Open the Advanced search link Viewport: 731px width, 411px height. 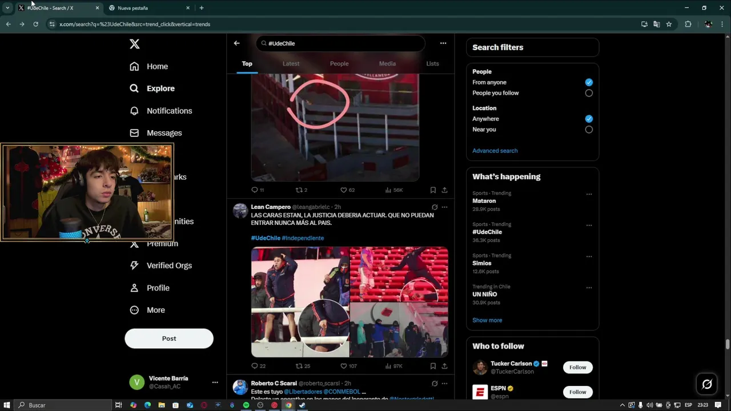495,151
